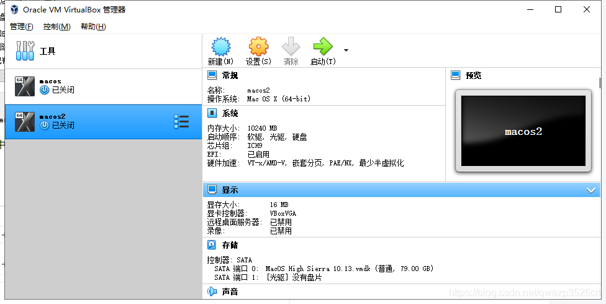The image size is (606, 304).
Task: Click the 常规 general section icon
Action: coord(212,75)
